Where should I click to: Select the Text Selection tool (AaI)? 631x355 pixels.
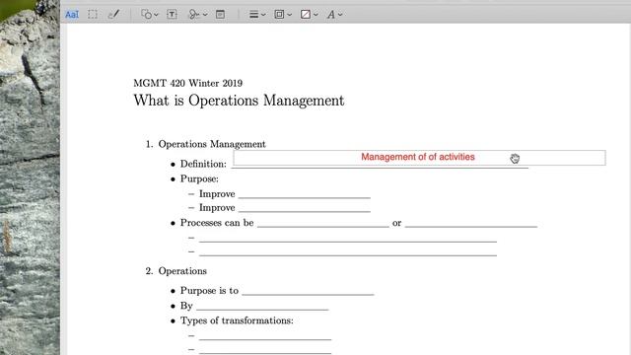tap(72, 15)
